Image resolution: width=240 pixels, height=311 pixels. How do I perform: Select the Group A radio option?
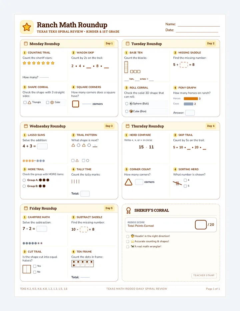pyautogui.click(x=24, y=180)
